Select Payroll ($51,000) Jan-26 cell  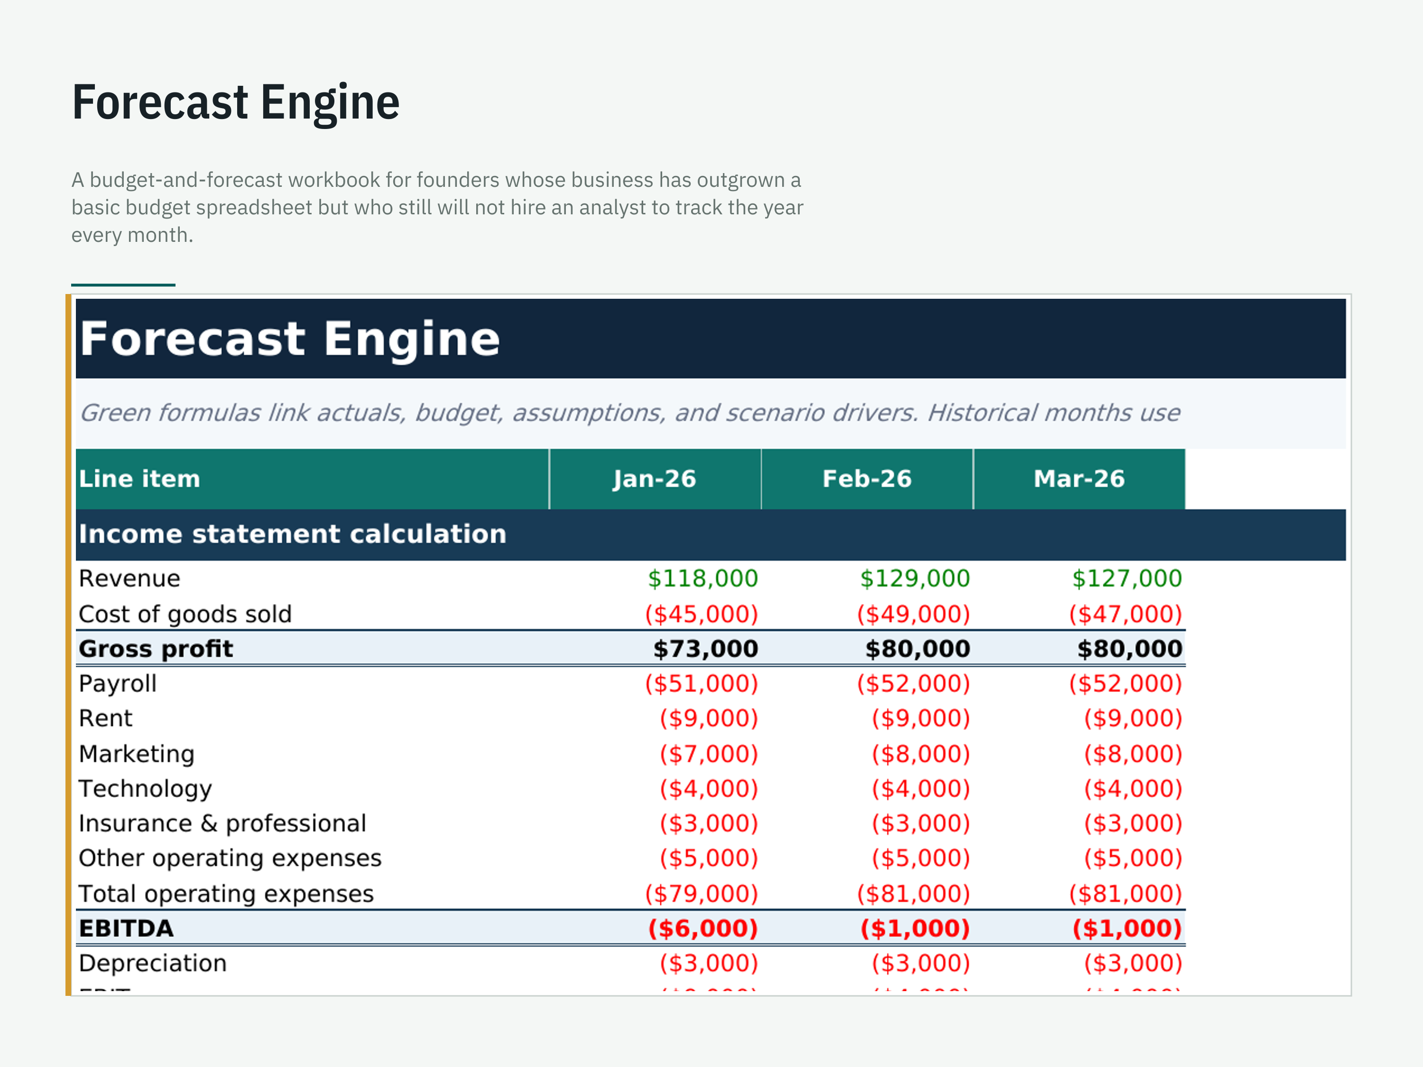[x=702, y=684]
